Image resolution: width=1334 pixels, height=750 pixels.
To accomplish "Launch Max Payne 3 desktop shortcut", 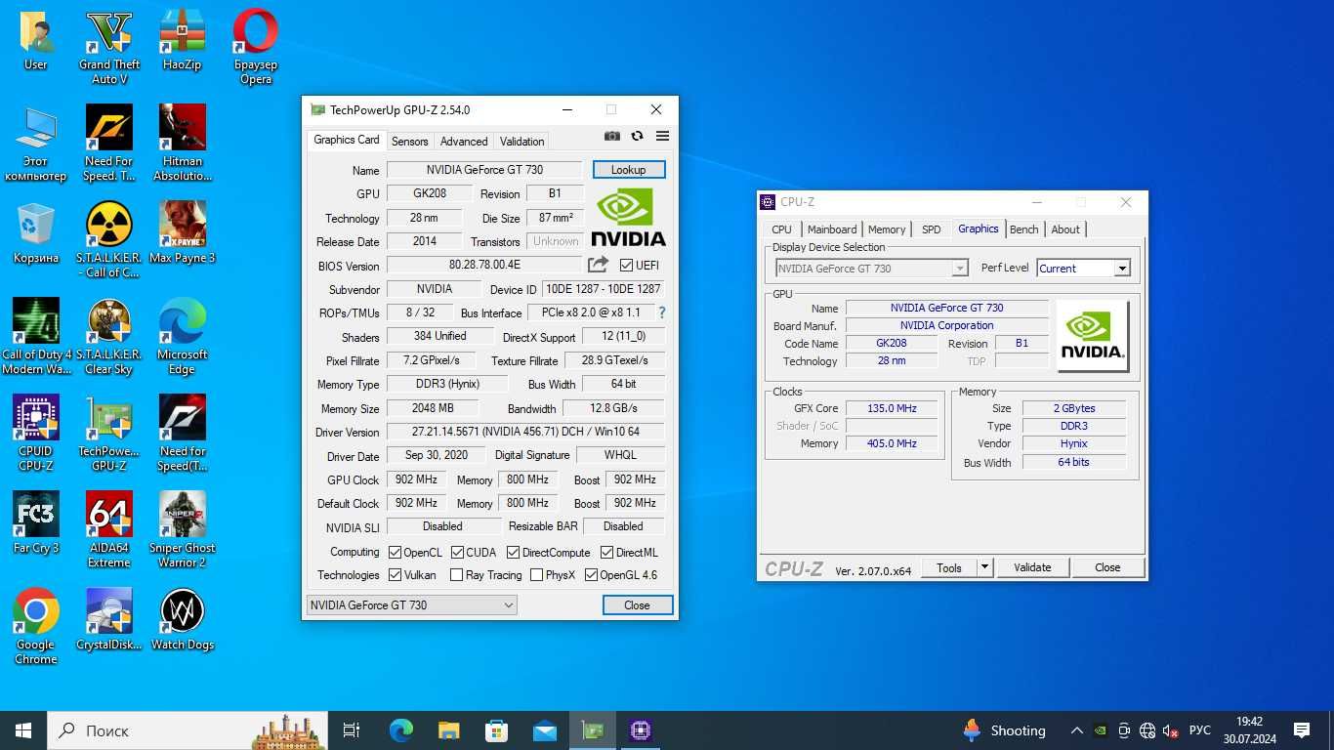I will [x=182, y=233].
